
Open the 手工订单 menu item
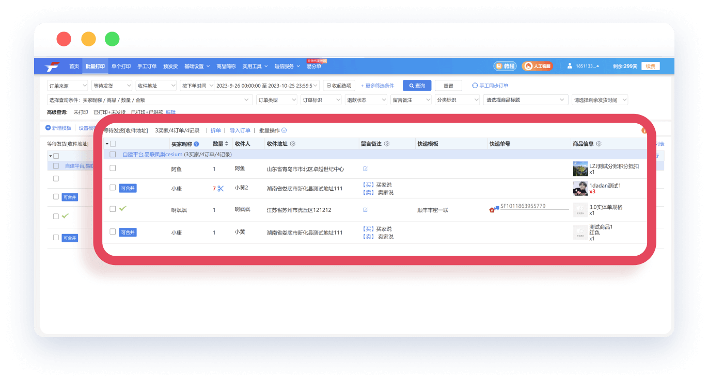147,67
